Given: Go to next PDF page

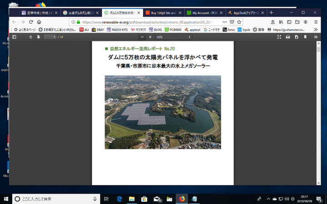Looking at the screenshot, I should [x=39, y=37].
